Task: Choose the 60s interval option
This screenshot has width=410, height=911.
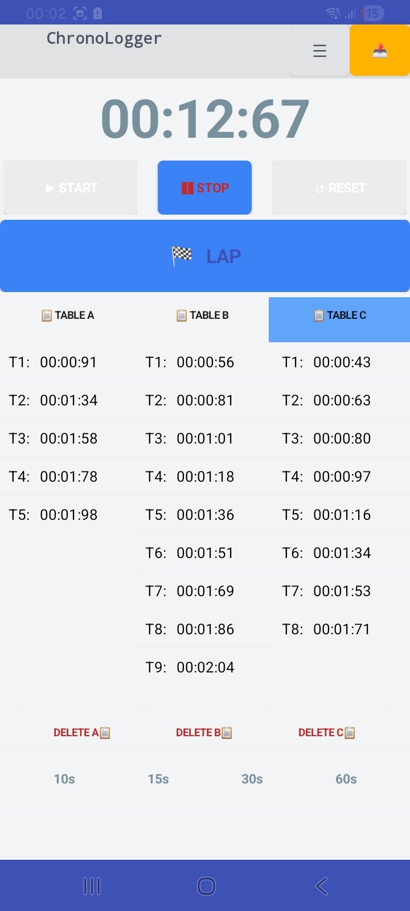Action: [x=346, y=779]
